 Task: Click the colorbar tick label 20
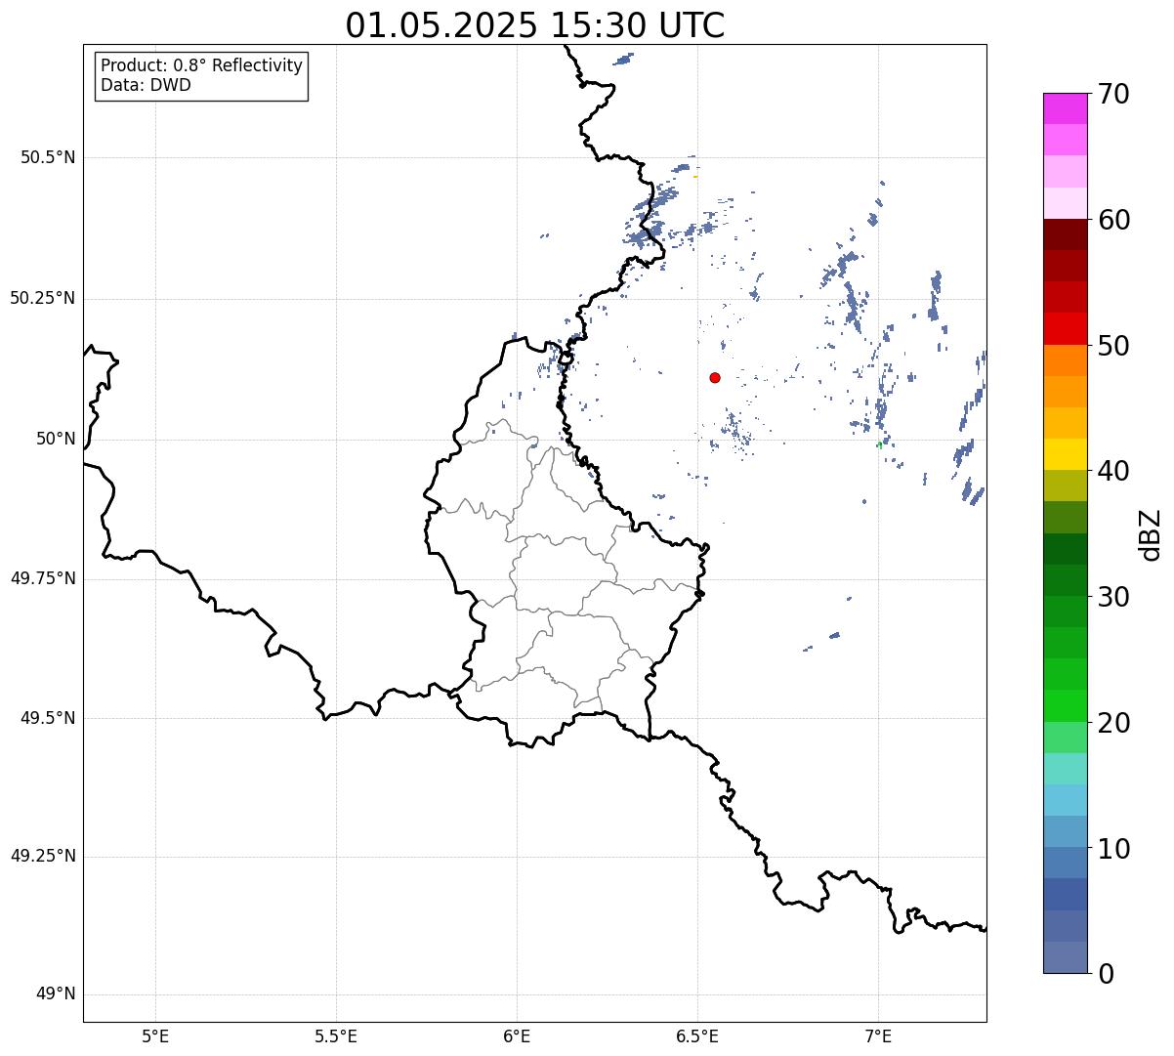click(1114, 723)
